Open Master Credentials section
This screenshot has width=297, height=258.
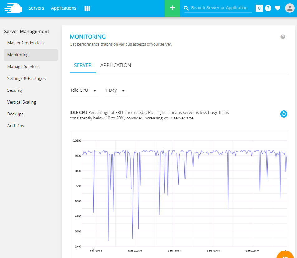25,43
